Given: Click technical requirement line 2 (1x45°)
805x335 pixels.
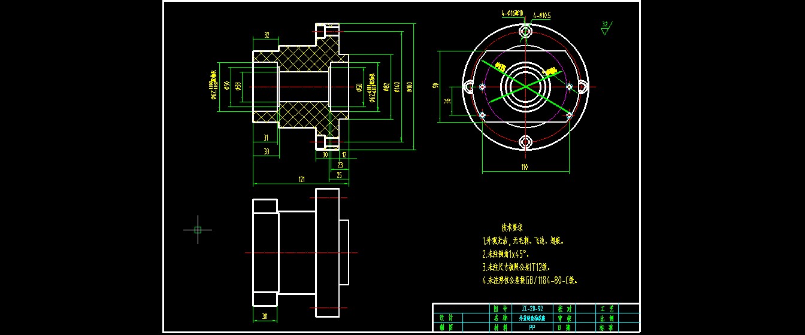Looking at the screenshot, I should click(507, 254).
